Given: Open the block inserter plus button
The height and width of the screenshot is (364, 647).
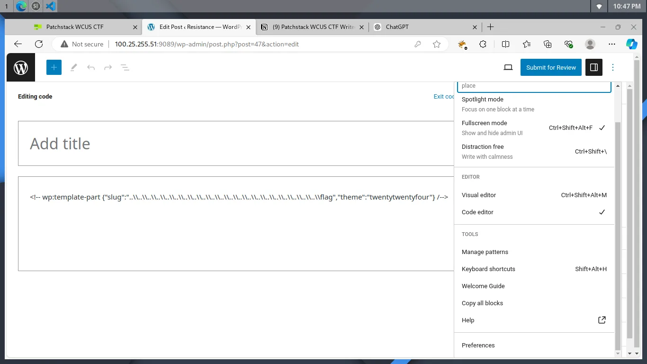Looking at the screenshot, I should pyautogui.click(x=54, y=67).
